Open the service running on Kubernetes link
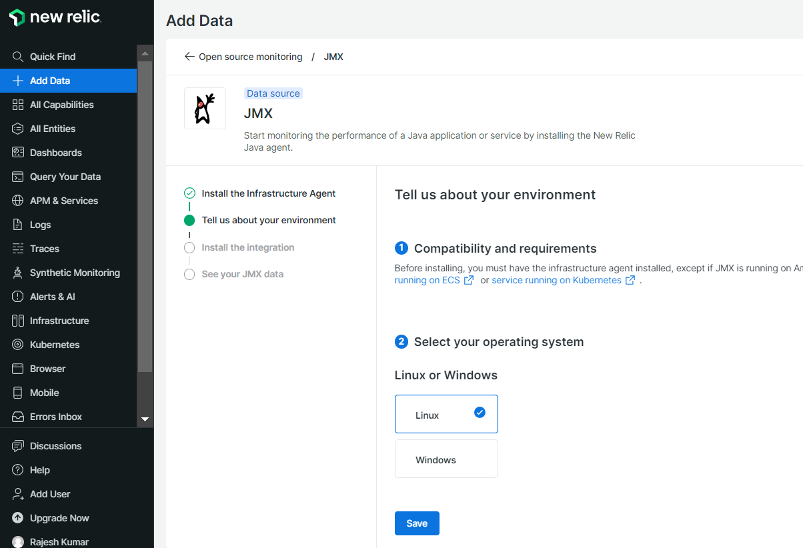This screenshot has height=548, width=803. (556, 280)
